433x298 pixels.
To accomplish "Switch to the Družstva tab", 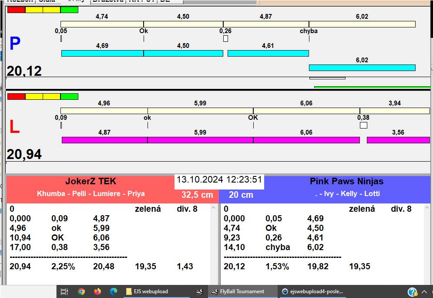I will click(x=107, y=1).
